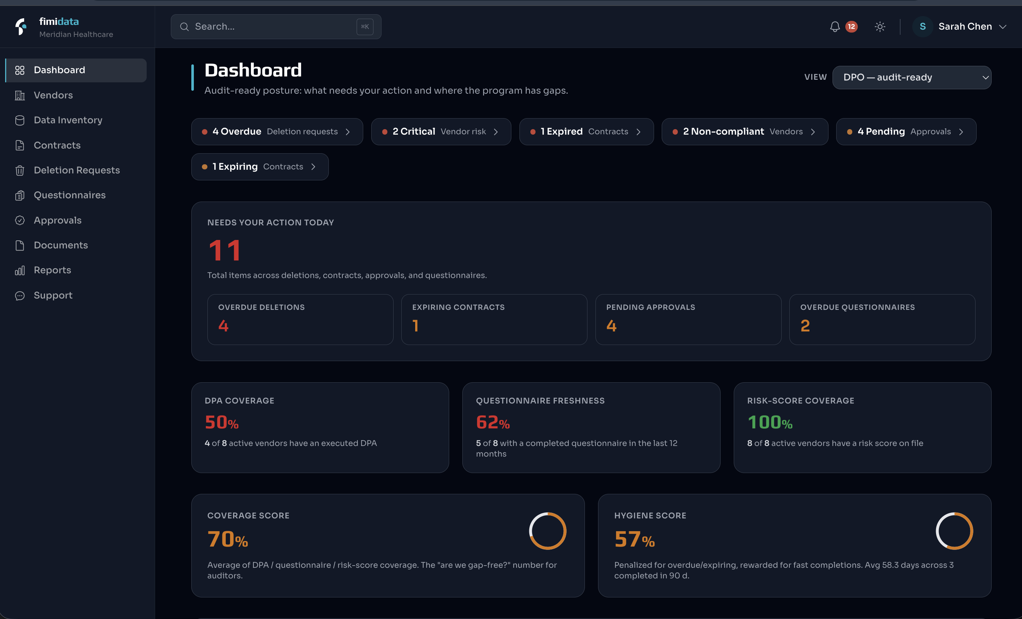
Task: Click the Dashboard grid icon in sidebar
Action: [x=19, y=70]
